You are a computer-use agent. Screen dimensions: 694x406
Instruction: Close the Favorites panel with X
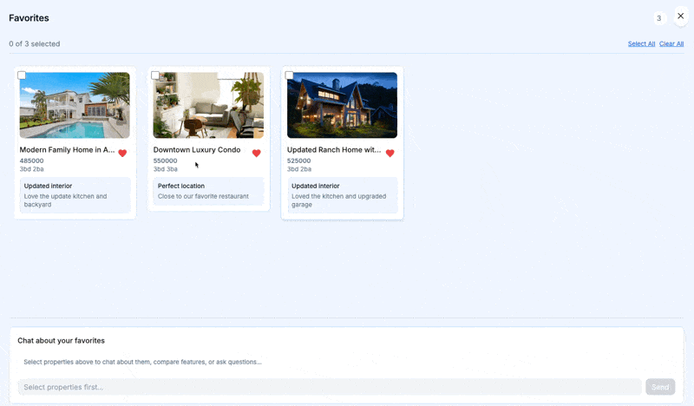680,16
